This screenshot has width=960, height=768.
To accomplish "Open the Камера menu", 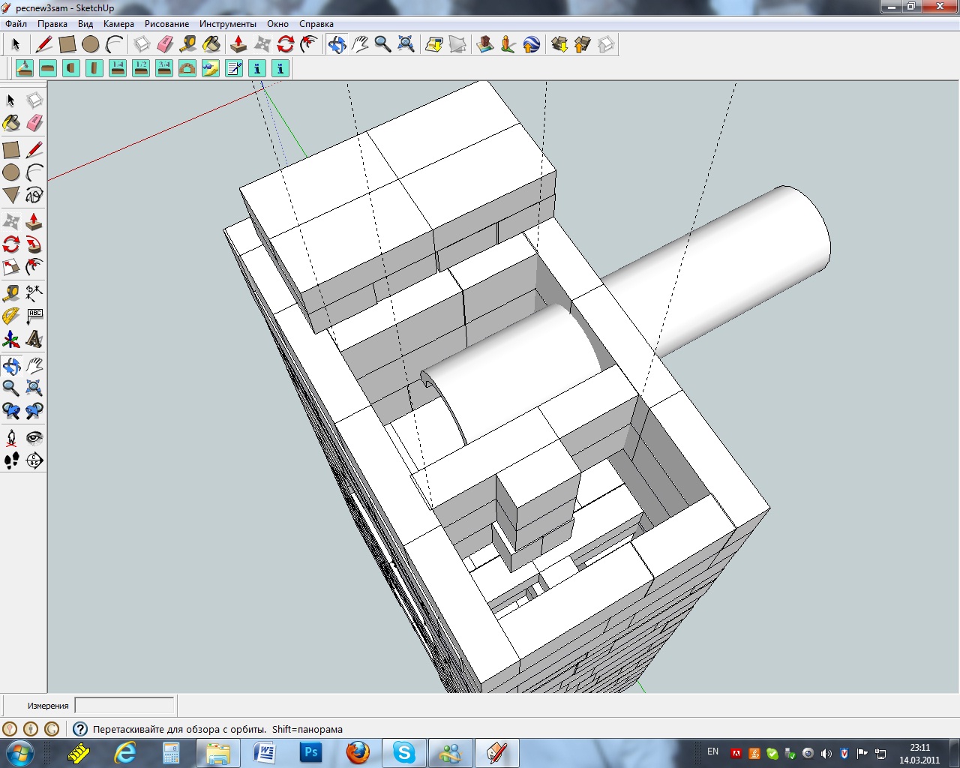I will point(118,24).
